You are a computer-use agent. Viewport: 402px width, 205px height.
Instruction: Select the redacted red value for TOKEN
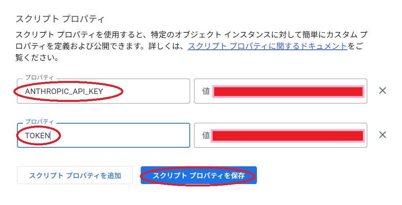click(287, 136)
